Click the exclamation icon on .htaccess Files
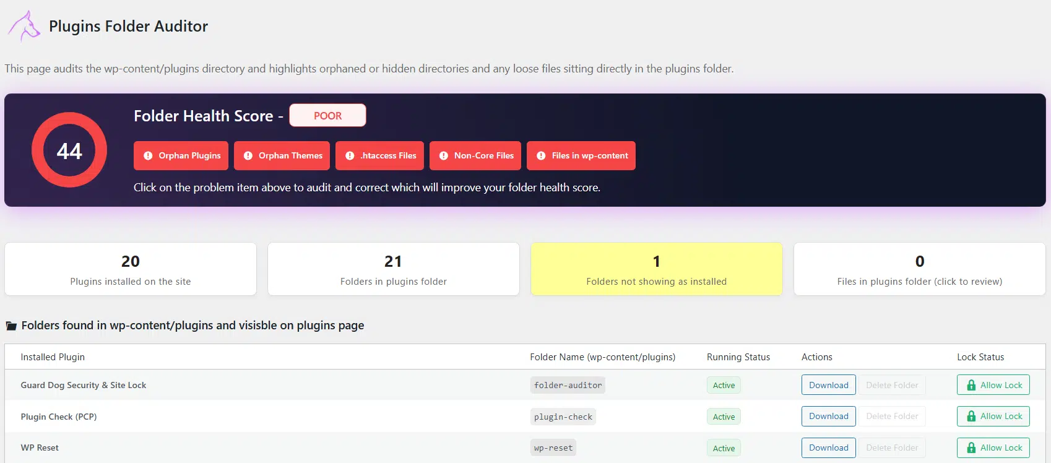 click(350, 156)
